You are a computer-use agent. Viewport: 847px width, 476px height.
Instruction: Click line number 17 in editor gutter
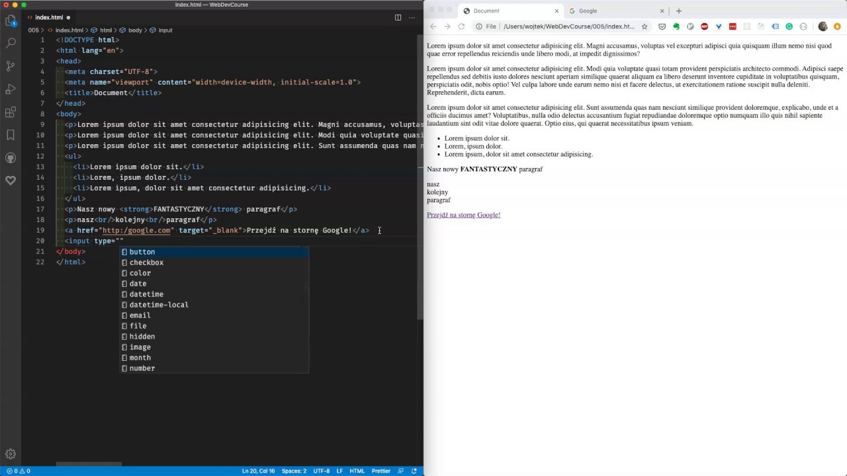[40, 209]
